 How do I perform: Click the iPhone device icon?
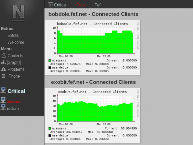[4, 76]
